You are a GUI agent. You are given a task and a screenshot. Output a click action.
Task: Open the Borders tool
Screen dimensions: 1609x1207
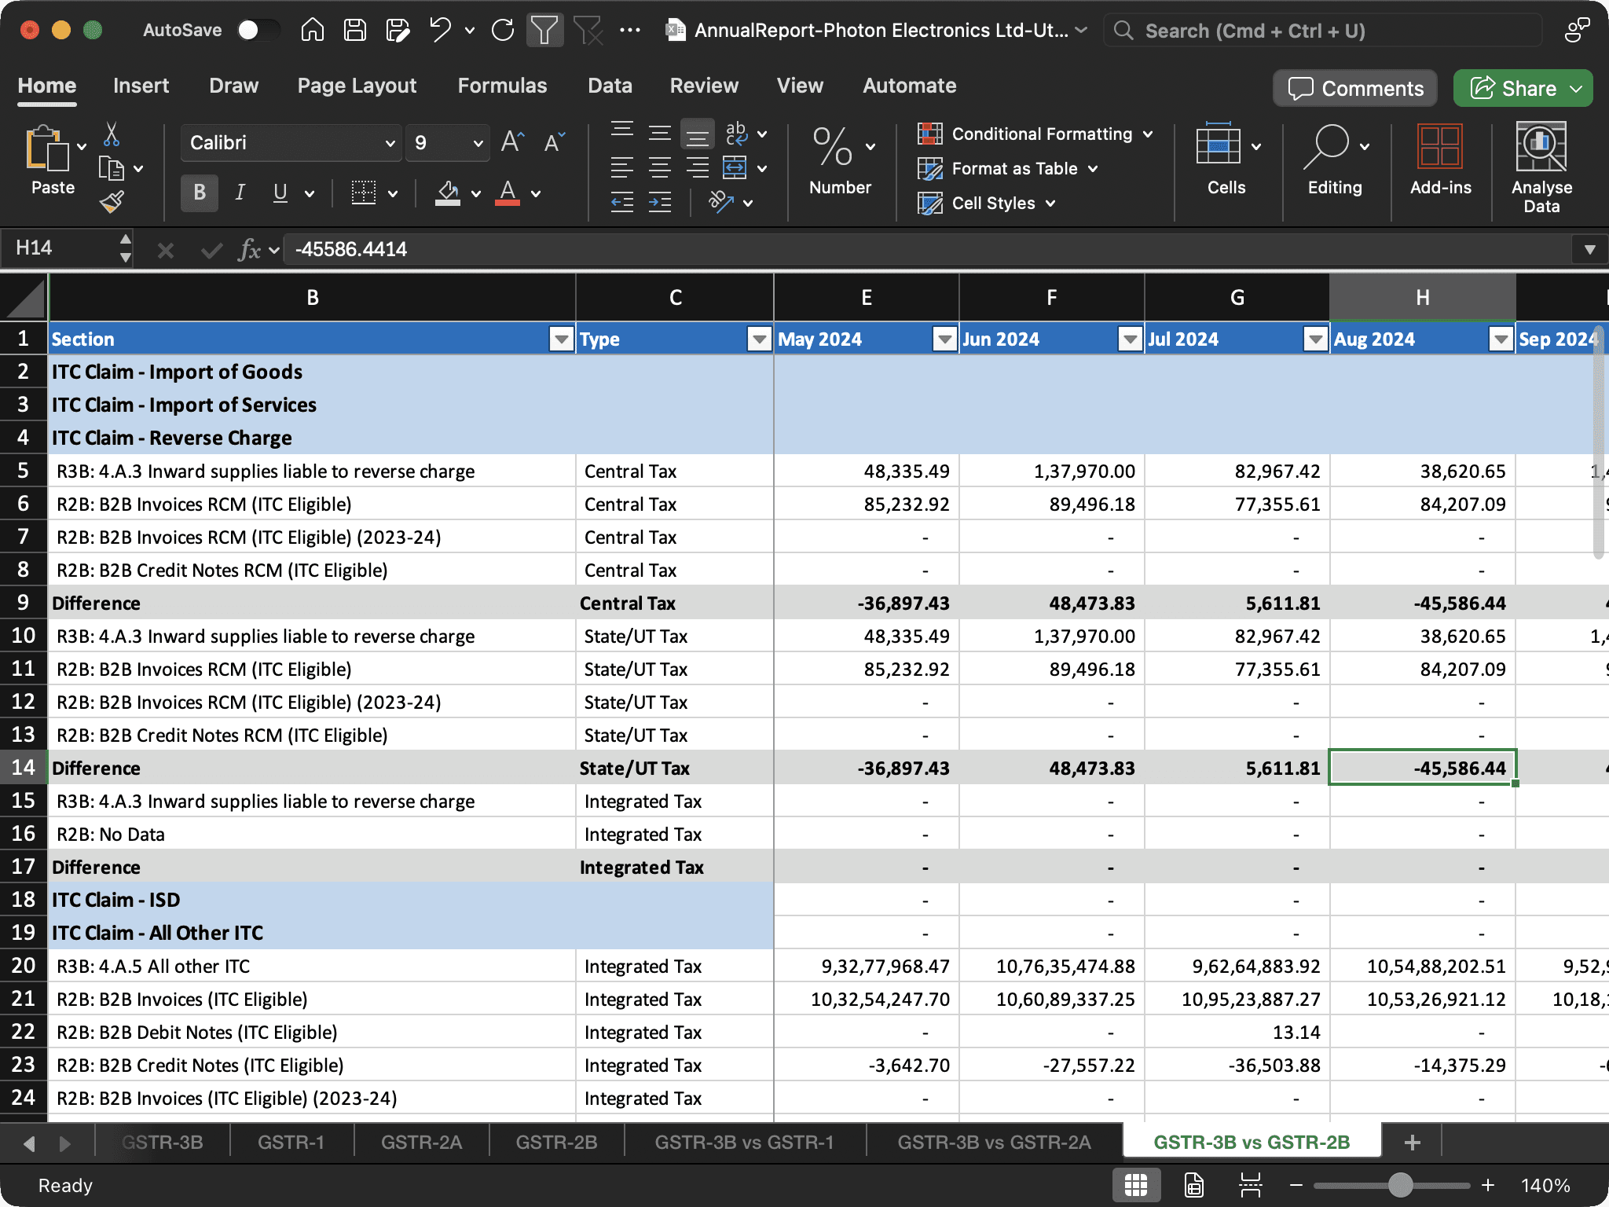363,193
